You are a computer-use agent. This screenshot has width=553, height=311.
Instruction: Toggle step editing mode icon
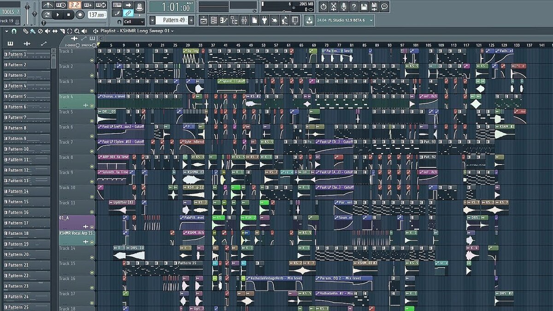tap(117, 13)
